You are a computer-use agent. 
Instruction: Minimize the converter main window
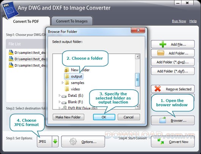[178, 3]
